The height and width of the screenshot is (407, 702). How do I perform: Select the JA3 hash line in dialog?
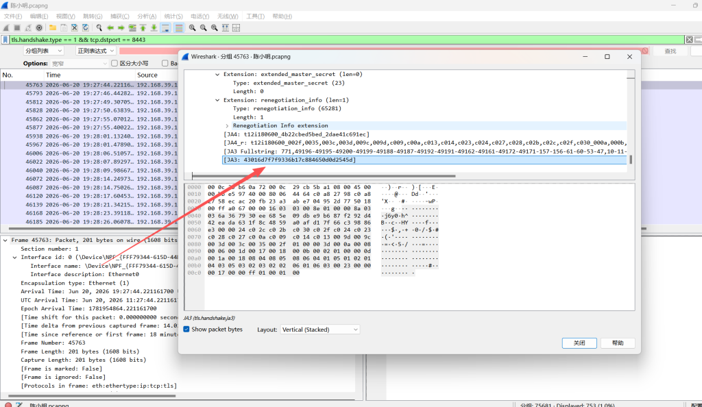[424, 160]
